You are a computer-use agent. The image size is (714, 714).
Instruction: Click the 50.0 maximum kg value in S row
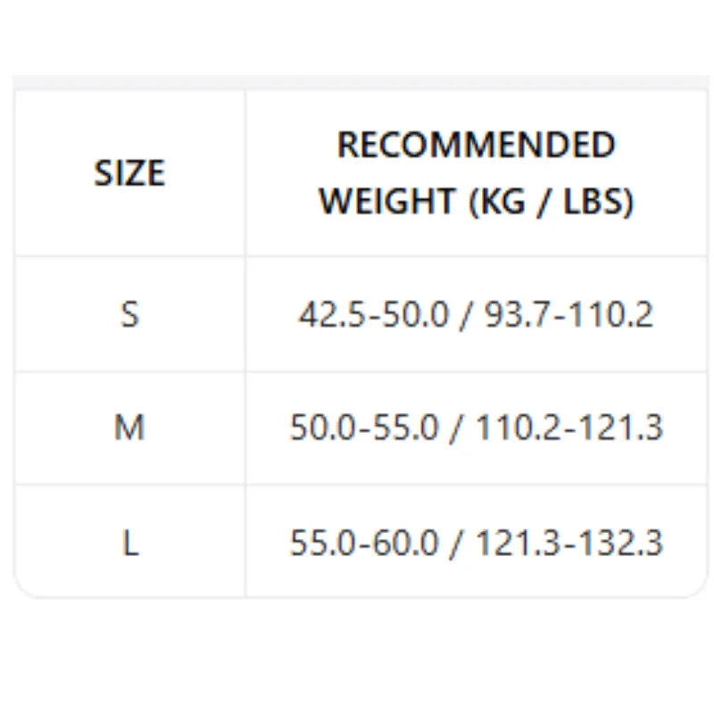coord(415,314)
